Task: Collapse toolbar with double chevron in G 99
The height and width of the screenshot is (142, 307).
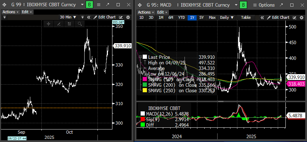Action: (x=89, y=17)
